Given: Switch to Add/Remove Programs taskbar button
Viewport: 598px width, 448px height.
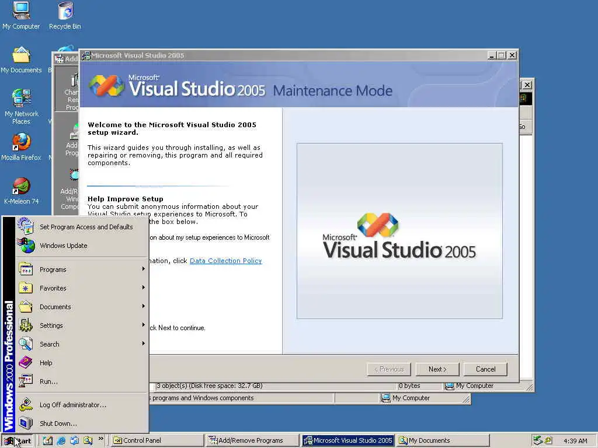Looking at the screenshot, I should [252, 440].
